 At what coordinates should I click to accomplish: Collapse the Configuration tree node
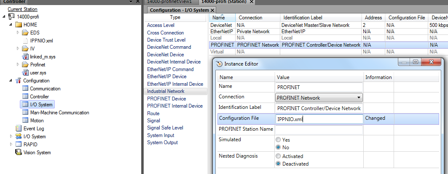tap(11, 81)
